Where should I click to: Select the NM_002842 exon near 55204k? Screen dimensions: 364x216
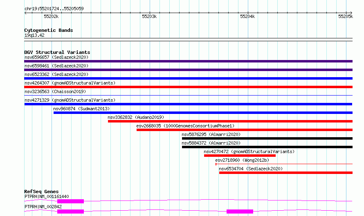click(240, 212)
